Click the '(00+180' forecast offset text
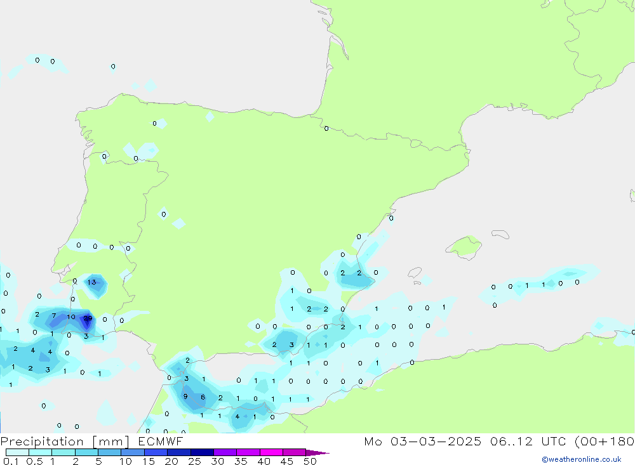Screen dimensions: 635x465 [605, 441]
